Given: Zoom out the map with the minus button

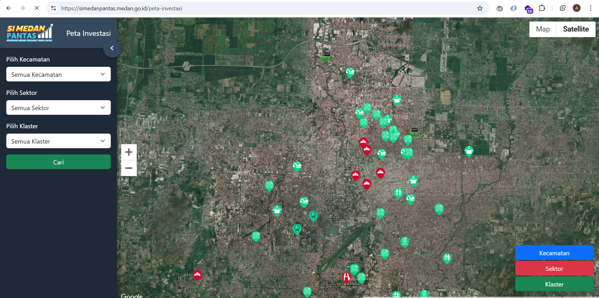Looking at the screenshot, I should pos(129,168).
